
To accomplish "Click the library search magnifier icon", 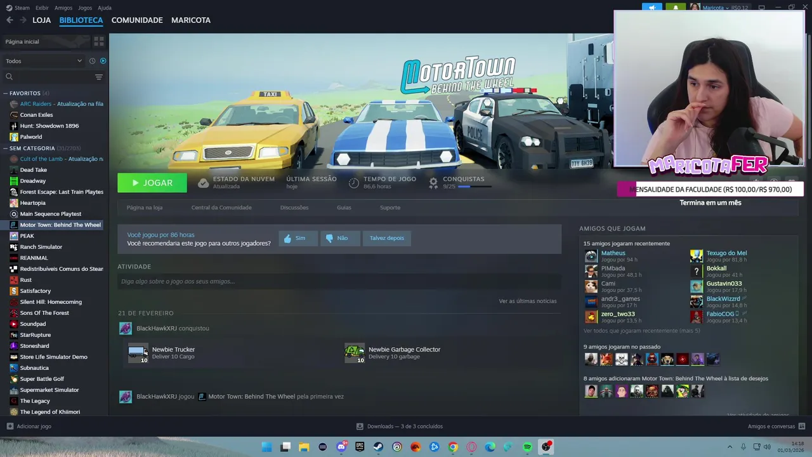I will click(x=9, y=77).
